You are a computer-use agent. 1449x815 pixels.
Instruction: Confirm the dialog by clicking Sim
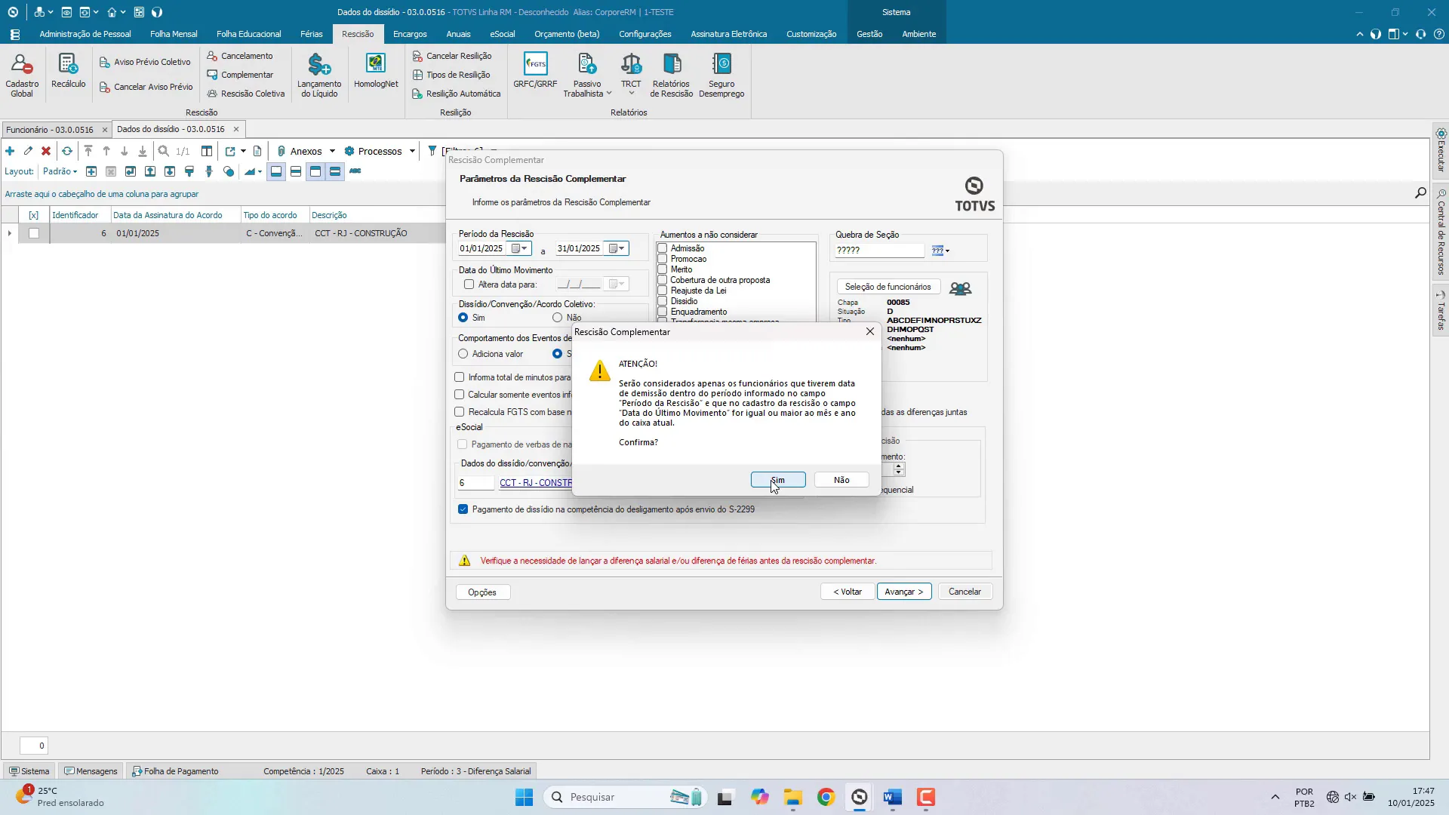778,480
